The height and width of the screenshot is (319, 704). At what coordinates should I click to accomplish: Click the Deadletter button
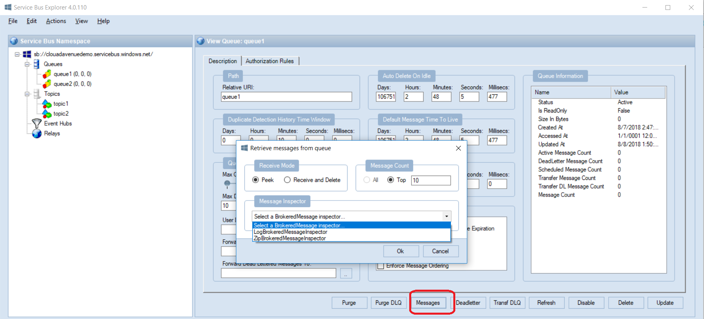(x=468, y=303)
